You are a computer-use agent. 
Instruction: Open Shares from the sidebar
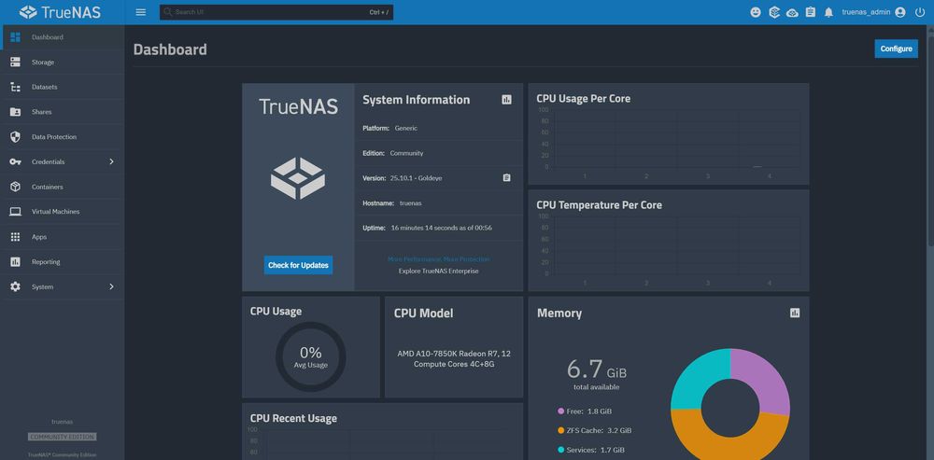[x=63, y=112]
